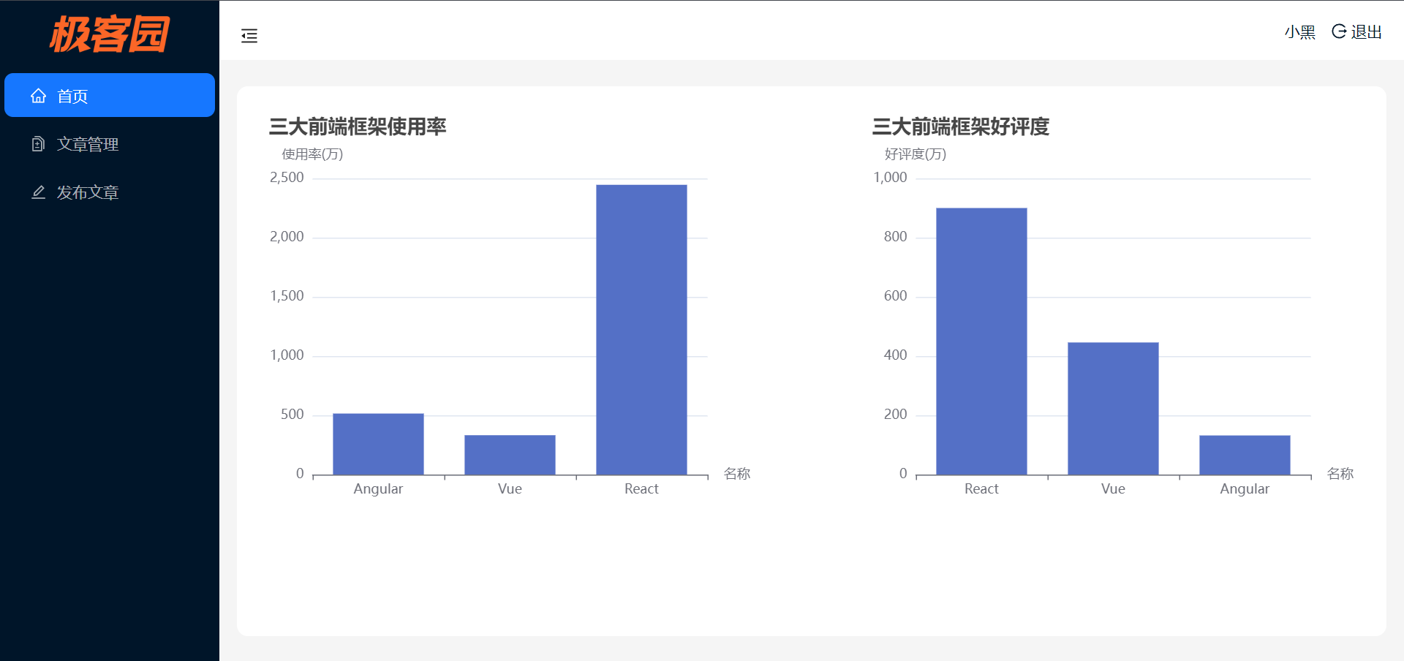Click Angular bar in 好评度 chart
This screenshot has height=661, width=1404.
[x=1245, y=455]
